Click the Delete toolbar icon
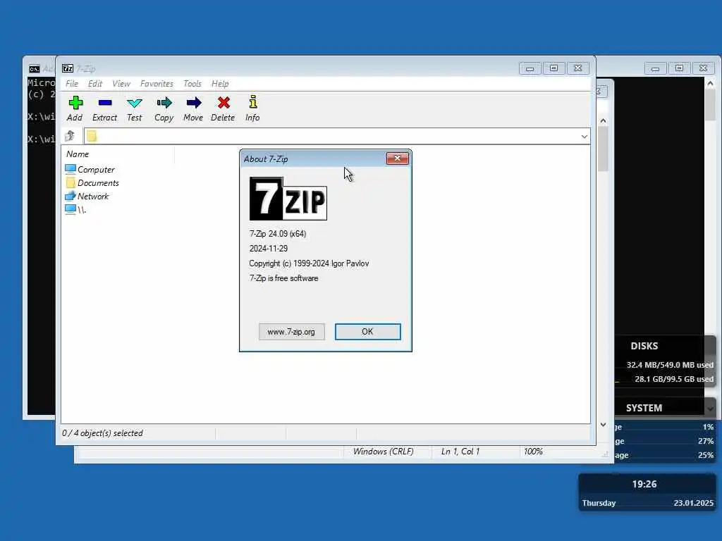This screenshot has width=722, height=541. pos(224,103)
